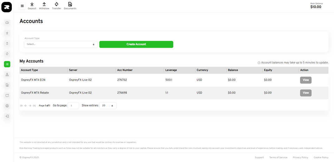Click the Leverage column header

coord(171,70)
